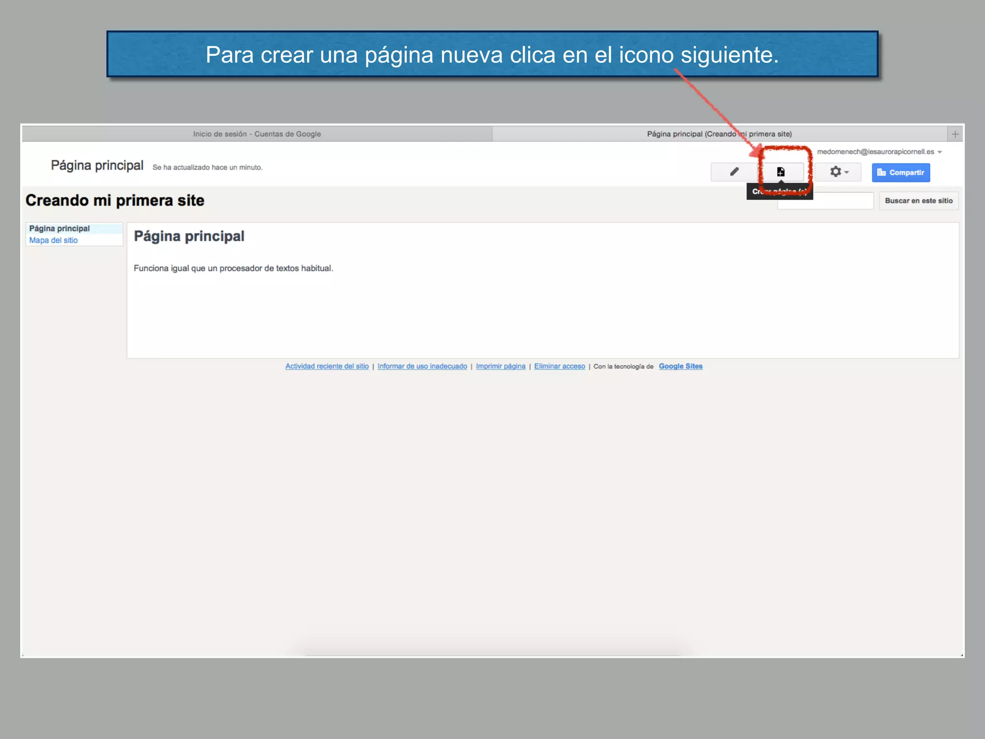Click the Página principal content heading

pos(189,236)
